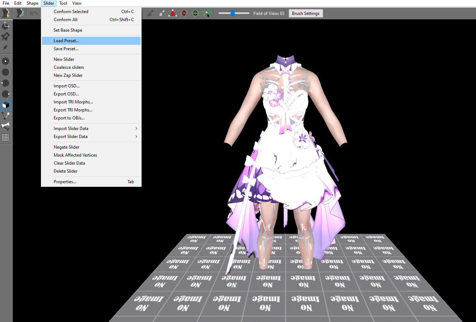Click the Brush Settings button

click(x=306, y=13)
